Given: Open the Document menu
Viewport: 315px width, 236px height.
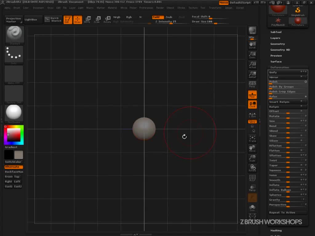Looking at the screenshot, I should pyautogui.click(x=38, y=8).
